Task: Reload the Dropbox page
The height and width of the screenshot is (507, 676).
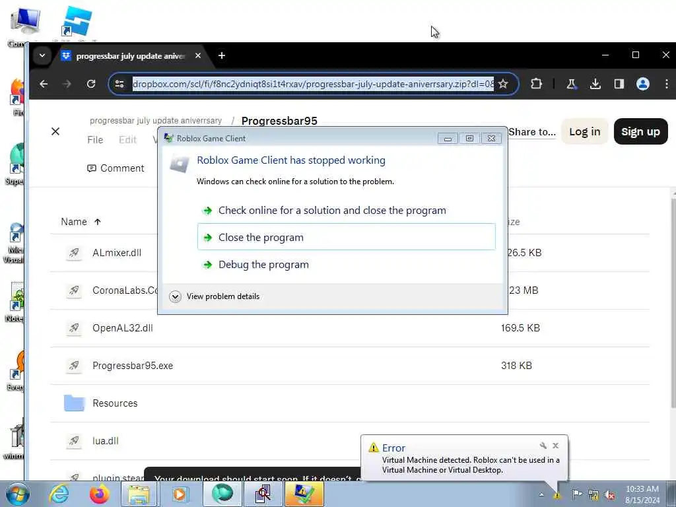Action: tap(91, 84)
